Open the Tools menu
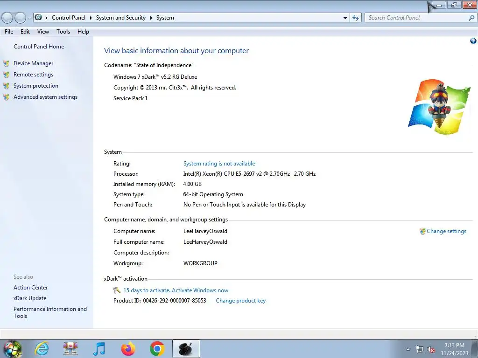This screenshot has width=478, height=358. [63, 32]
